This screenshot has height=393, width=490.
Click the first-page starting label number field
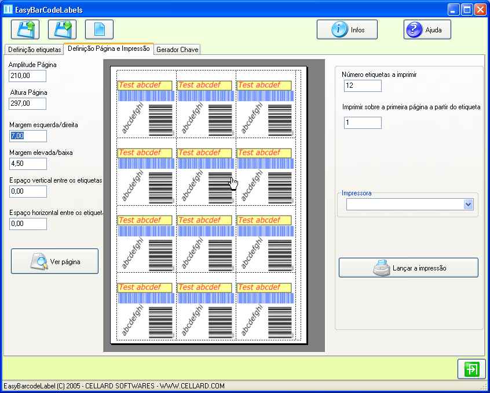(x=362, y=123)
